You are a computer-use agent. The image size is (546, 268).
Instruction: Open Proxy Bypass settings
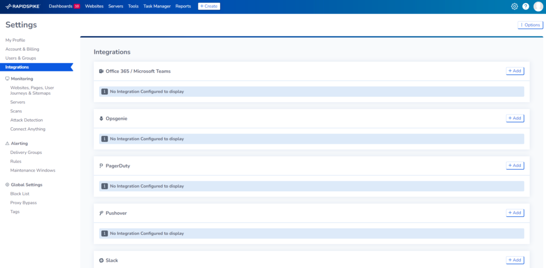[23, 203]
